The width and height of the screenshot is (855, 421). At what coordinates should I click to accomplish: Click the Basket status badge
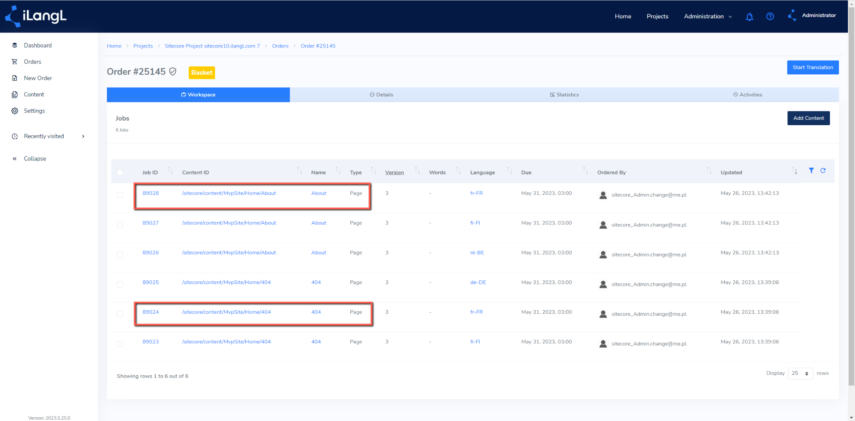point(202,73)
